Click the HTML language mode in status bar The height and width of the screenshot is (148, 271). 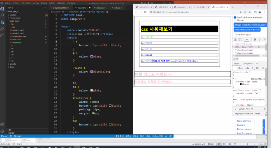[148, 136]
